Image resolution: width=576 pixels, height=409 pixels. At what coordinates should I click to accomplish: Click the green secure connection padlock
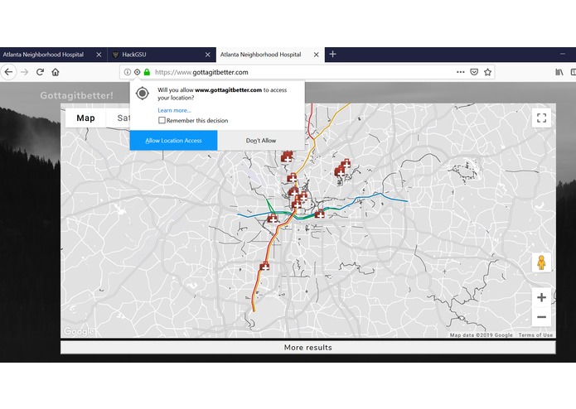coord(147,72)
